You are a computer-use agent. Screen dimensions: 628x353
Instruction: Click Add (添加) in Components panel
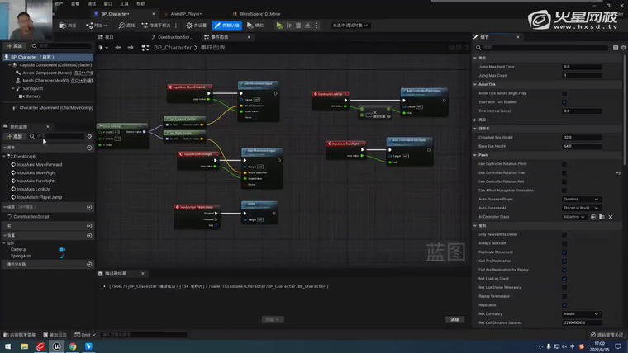coord(15,46)
